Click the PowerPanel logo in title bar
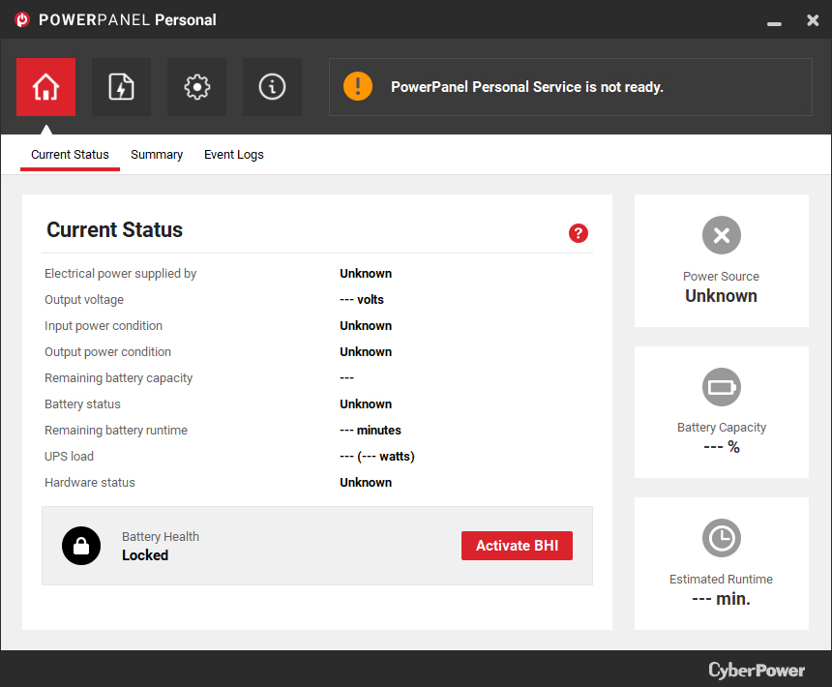 click(22, 19)
